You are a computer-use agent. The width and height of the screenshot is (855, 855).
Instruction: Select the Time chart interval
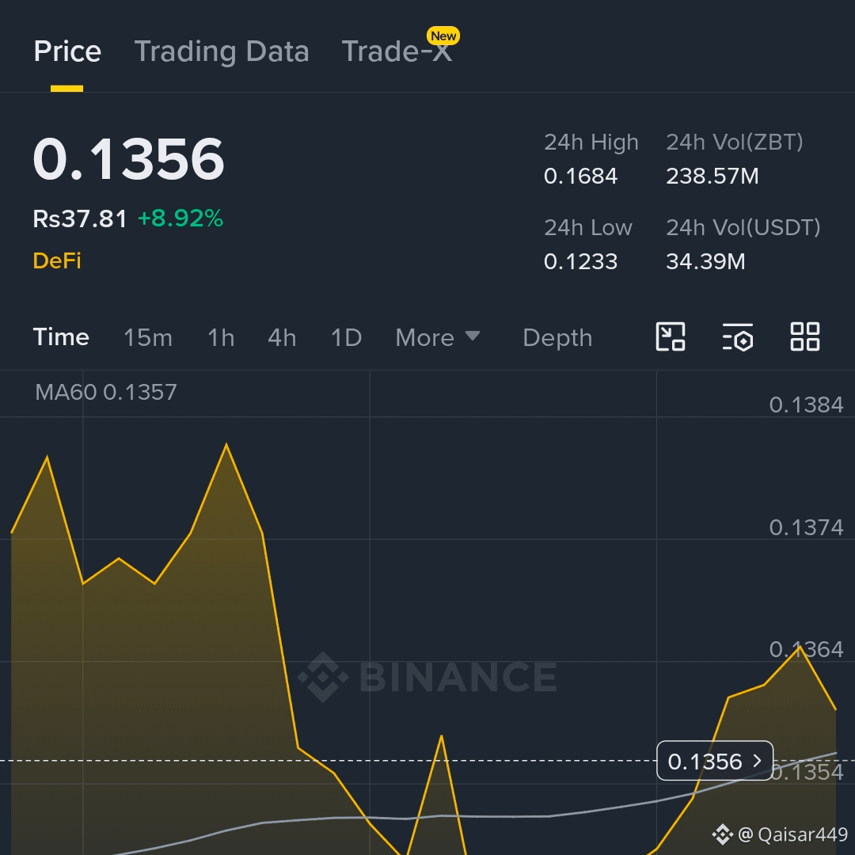click(61, 337)
